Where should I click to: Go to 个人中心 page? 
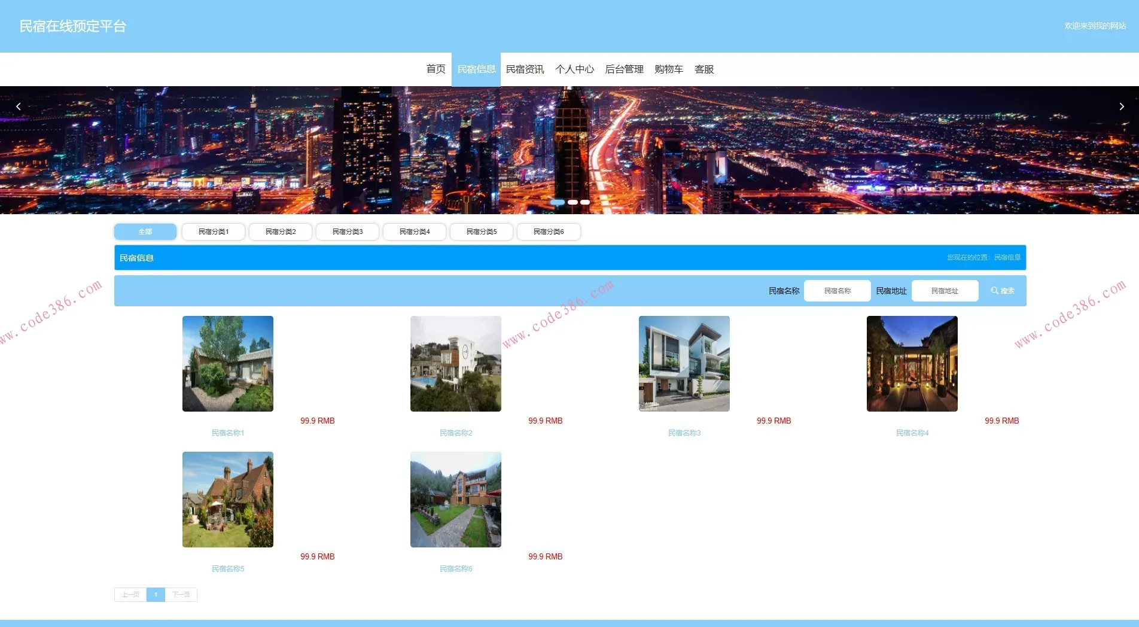[574, 69]
